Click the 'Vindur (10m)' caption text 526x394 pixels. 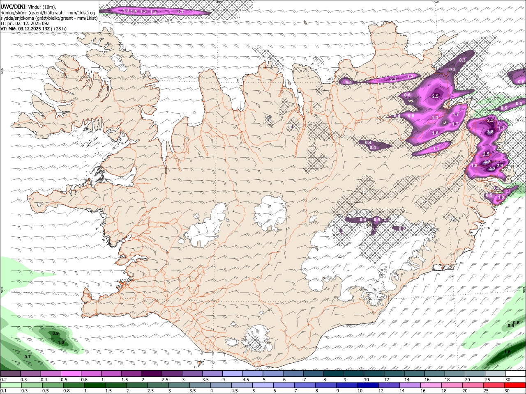point(42,7)
